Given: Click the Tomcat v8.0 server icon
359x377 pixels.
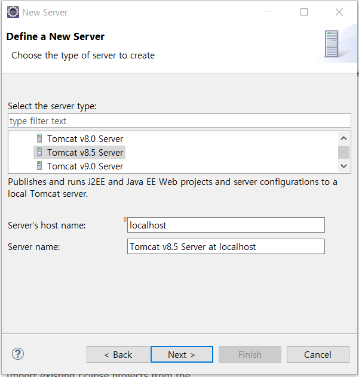Looking at the screenshot, I should click(x=39, y=138).
